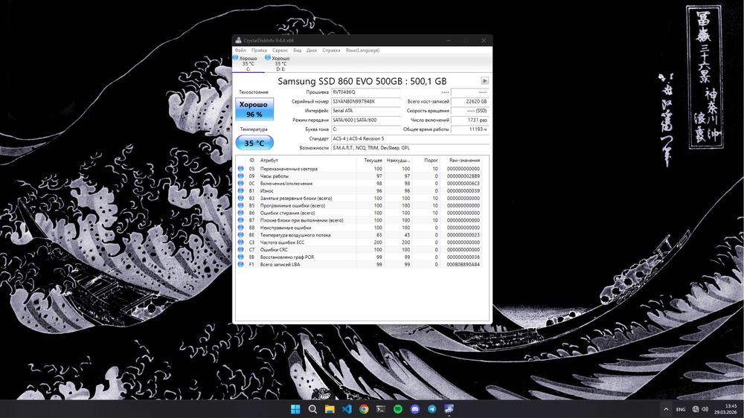Click the Стандарт field ACS-4 Revision 5

coord(409,138)
